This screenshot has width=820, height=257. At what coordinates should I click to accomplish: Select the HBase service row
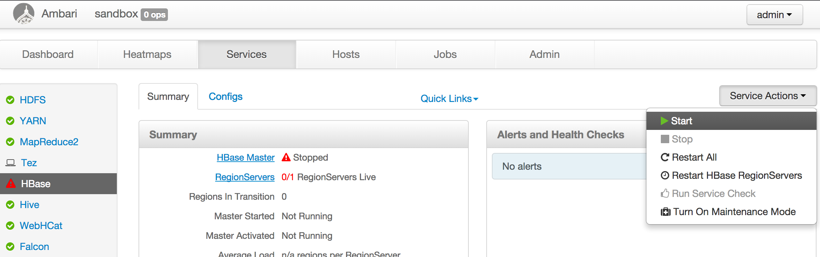tap(58, 184)
